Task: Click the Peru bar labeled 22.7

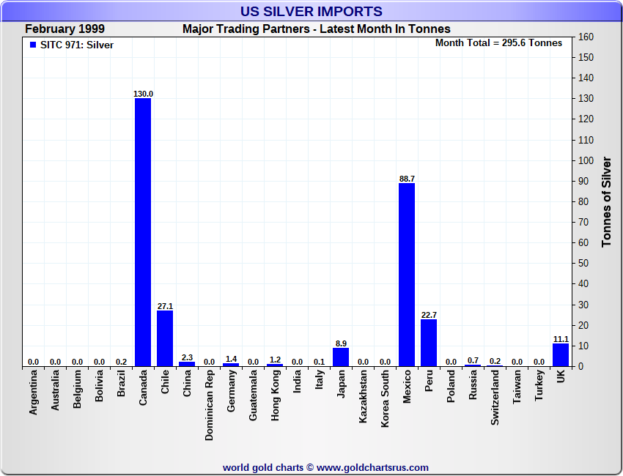Action: (x=429, y=343)
